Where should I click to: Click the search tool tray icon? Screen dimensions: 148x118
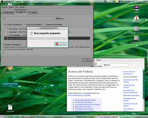coord(105,1)
